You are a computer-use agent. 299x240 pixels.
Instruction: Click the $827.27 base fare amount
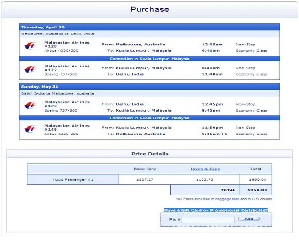pyautogui.click(x=144, y=179)
